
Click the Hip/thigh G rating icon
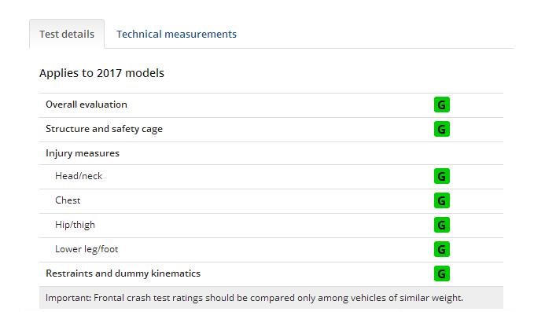(442, 225)
